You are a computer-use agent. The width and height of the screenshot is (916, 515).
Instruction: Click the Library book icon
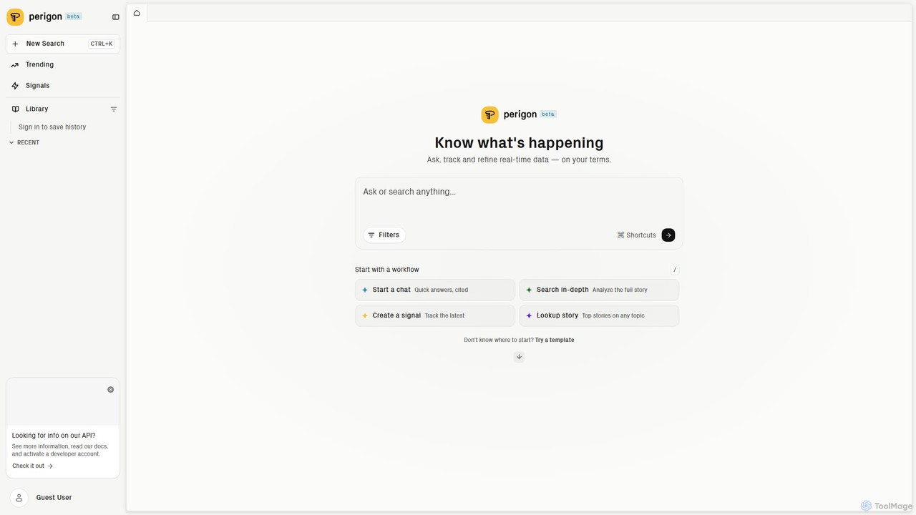tap(15, 109)
